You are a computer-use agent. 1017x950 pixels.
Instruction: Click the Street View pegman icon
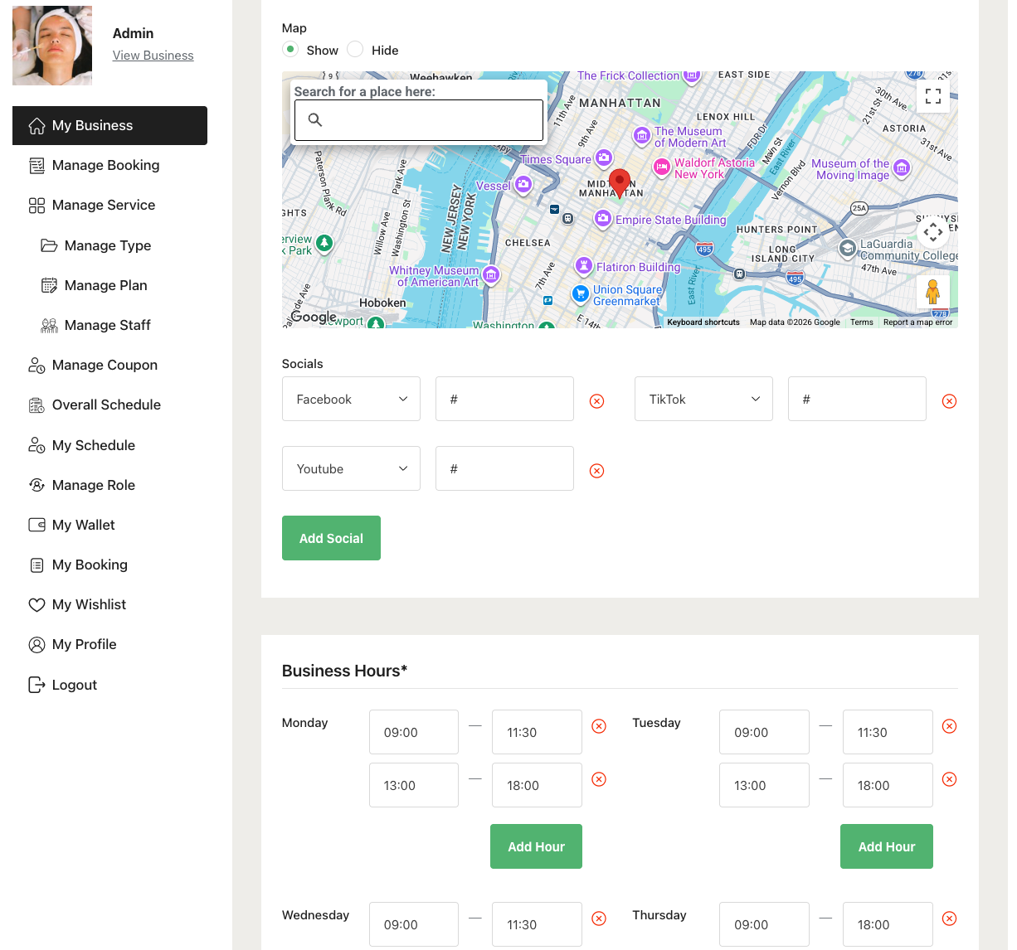[x=933, y=292]
